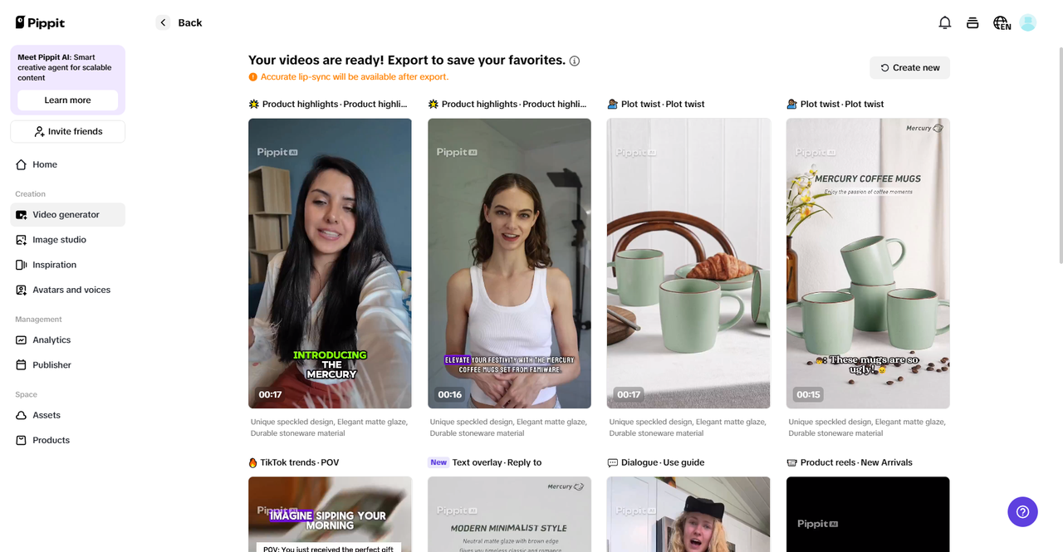Screen dimensions: 1063x552
Task: Open the dark-haired woman video thumbnail
Action: 330,263
